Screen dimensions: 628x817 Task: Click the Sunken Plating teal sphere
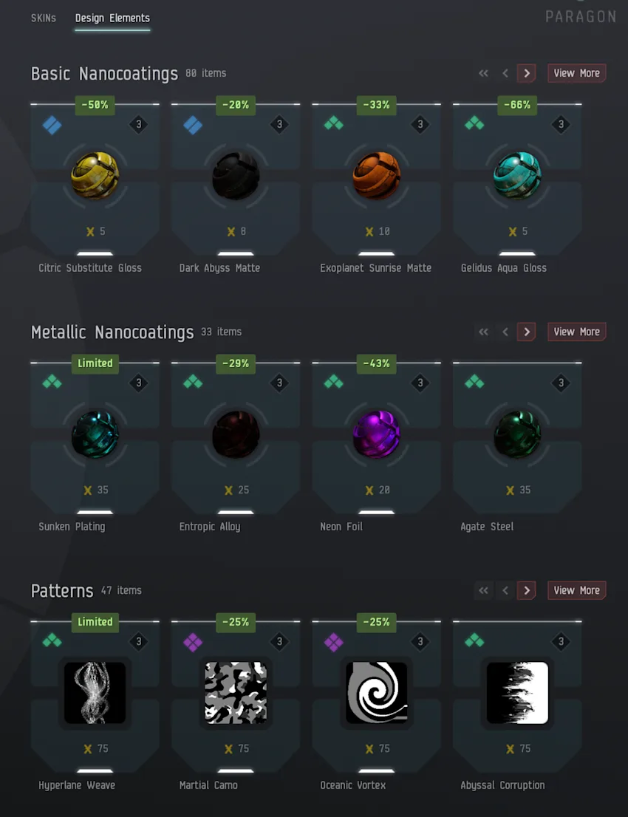[95, 434]
